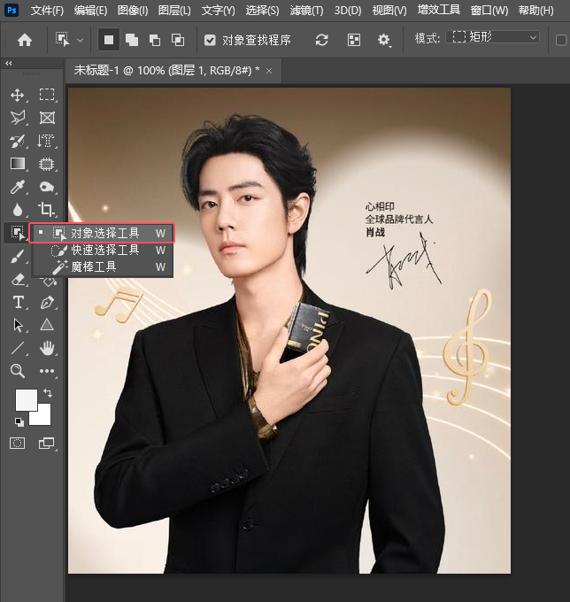This screenshot has width=570, height=602.
Task: Open the 窗口(W) menu
Action: coord(489,11)
